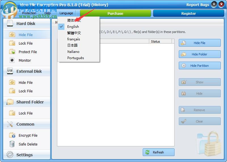Viewport: 227px width, 162px height.
Task: Click the Shared Folder hand icon
Action: [x=10, y=102]
